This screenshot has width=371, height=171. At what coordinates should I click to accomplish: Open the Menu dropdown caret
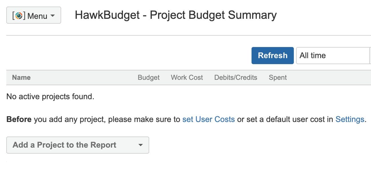pos(52,16)
